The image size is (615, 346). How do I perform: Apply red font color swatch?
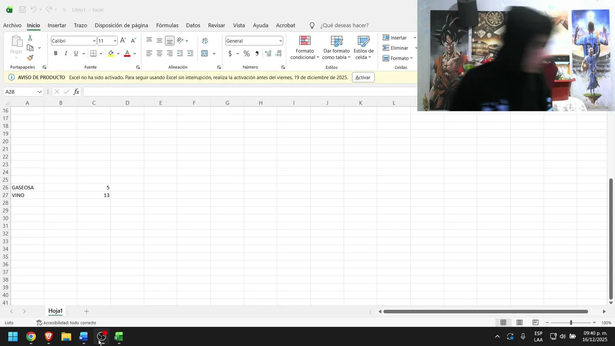(x=127, y=53)
